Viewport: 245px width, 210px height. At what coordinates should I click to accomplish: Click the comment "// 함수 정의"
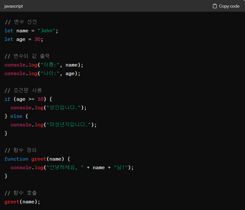pos(20,150)
